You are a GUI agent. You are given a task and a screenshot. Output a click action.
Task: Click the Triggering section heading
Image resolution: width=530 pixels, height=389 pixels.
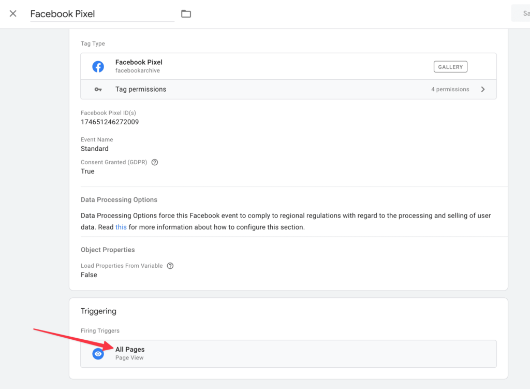[x=98, y=311]
